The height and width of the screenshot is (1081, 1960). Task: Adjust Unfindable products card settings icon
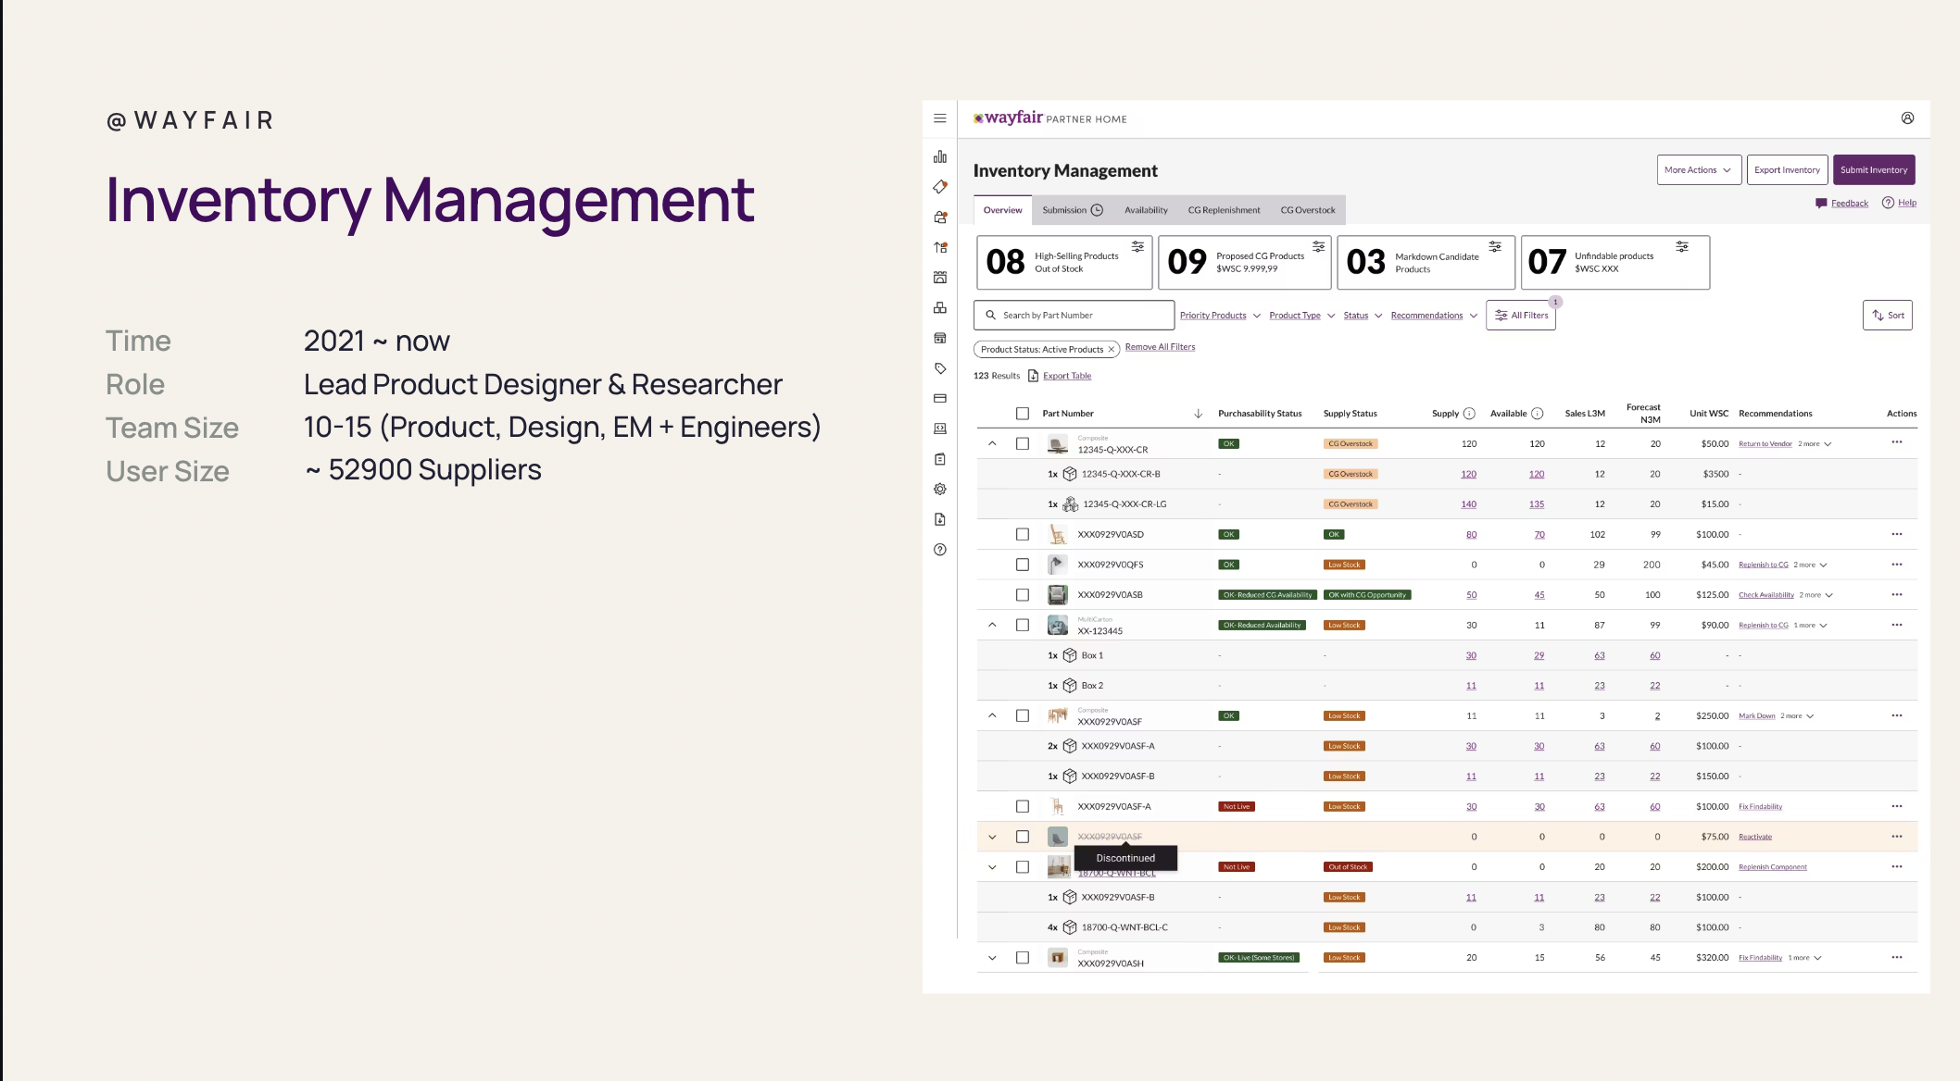[1682, 247]
